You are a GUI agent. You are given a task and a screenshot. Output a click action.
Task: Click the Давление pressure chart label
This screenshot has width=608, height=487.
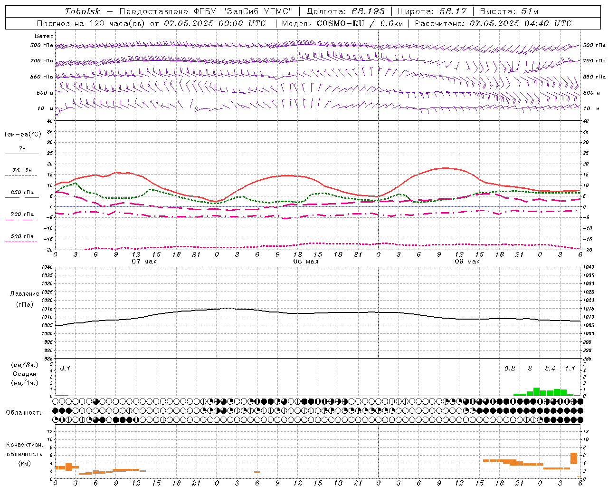[x=25, y=294]
